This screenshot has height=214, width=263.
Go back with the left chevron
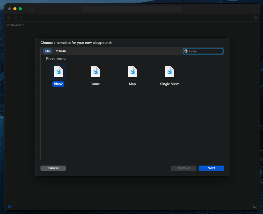[x=16, y=18]
